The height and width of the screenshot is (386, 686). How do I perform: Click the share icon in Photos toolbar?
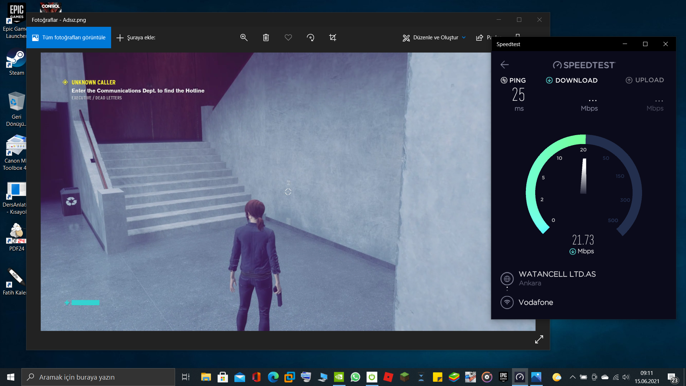479,38
